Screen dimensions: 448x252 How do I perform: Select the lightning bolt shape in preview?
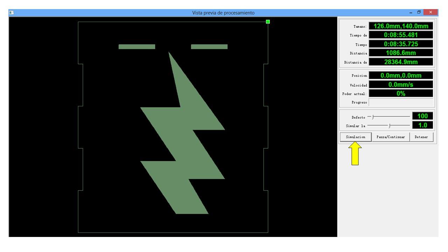point(183,133)
